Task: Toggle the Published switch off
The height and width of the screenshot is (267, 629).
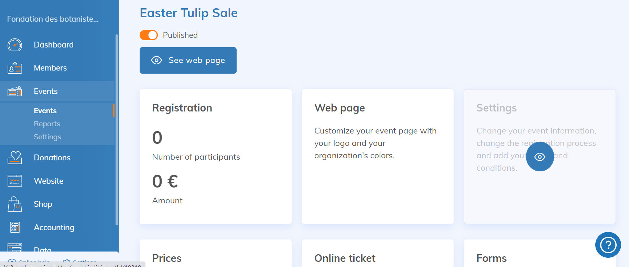Action: pyautogui.click(x=149, y=35)
